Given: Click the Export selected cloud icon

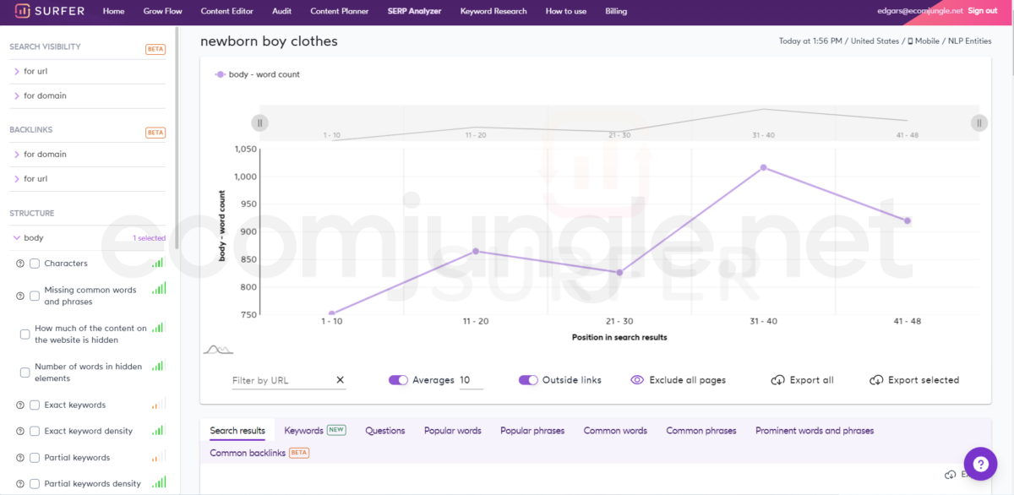Looking at the screenshot, I should tap(876, 380).
